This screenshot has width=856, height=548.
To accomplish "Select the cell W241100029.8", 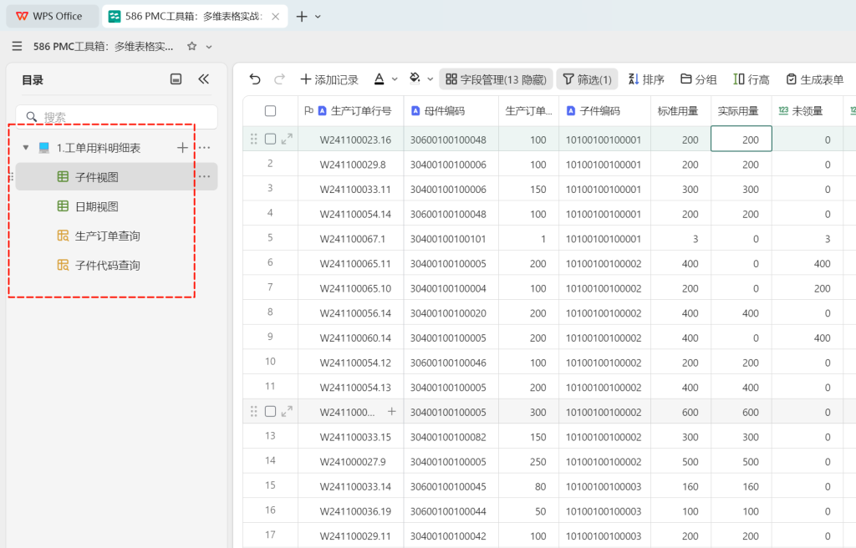I will (351, 165).
